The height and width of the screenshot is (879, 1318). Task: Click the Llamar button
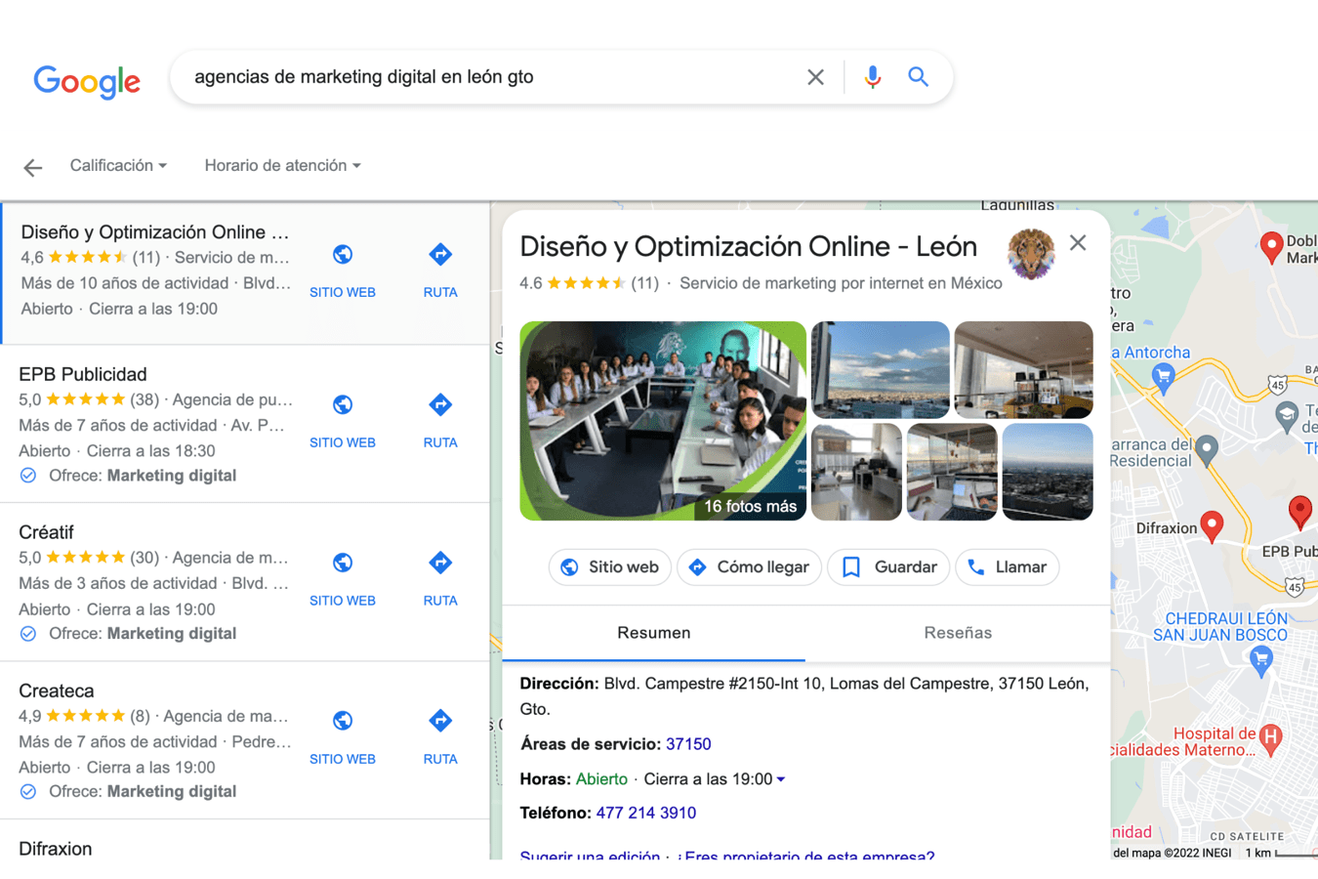pyautogui.click(x=1007, y=567)
